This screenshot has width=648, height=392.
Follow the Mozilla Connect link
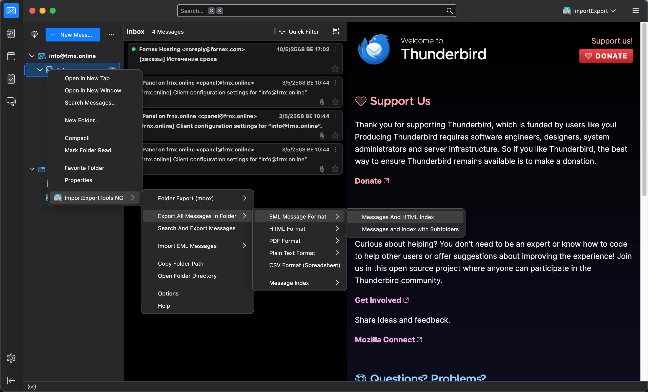pos(389,339)
